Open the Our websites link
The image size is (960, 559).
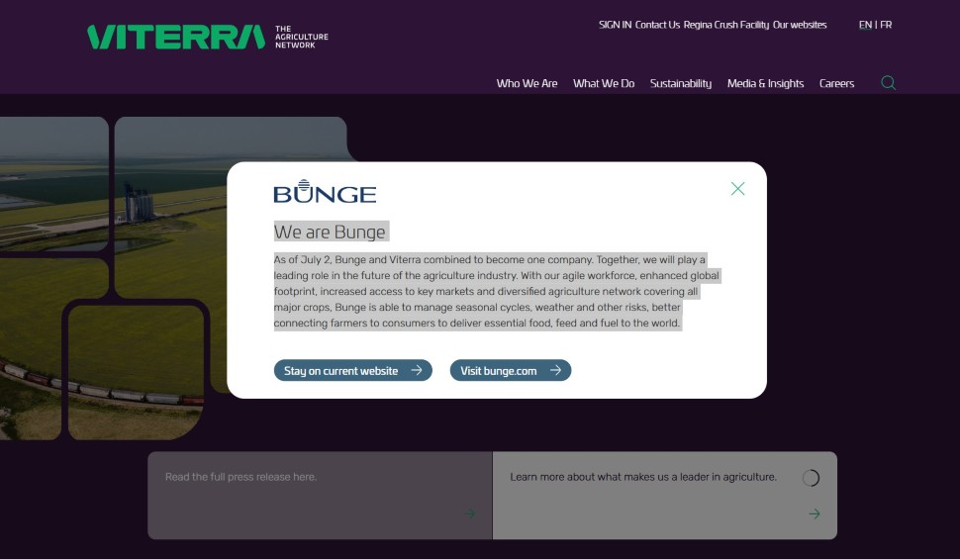(800, 25)
